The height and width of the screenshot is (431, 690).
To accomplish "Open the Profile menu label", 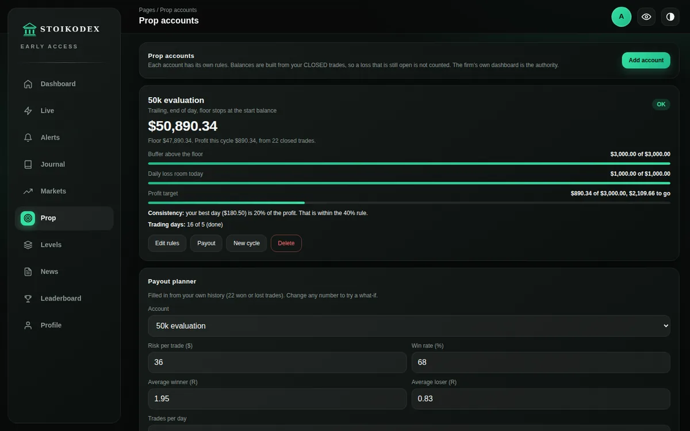I will (x=51, y=325).
